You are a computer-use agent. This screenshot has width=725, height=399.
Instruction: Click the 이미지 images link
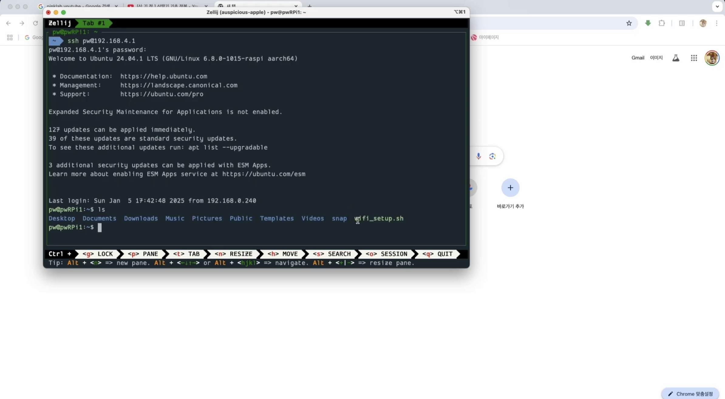coord(656,58)
